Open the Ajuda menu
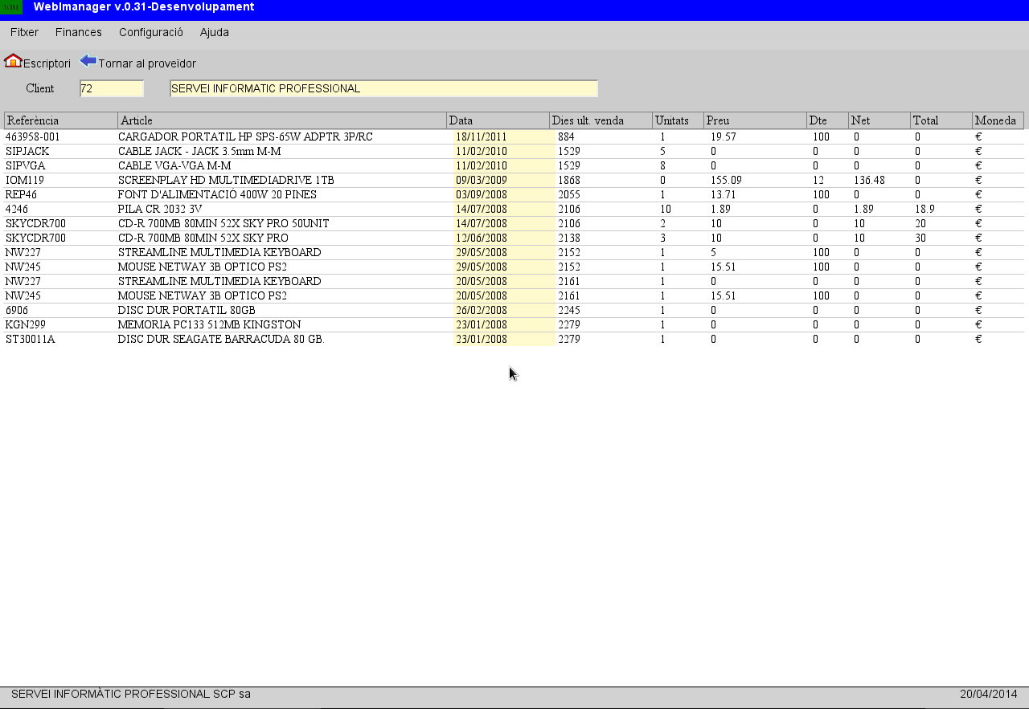This screenshot has width=1029, height=709. pyautogui.click(x=213, y=32)
